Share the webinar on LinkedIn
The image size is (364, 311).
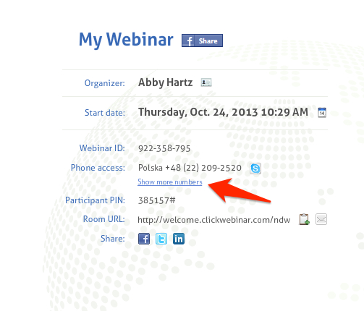pos(179,239)
